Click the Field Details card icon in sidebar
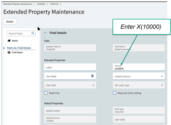 pyautogui.click(x=9, y=52)
